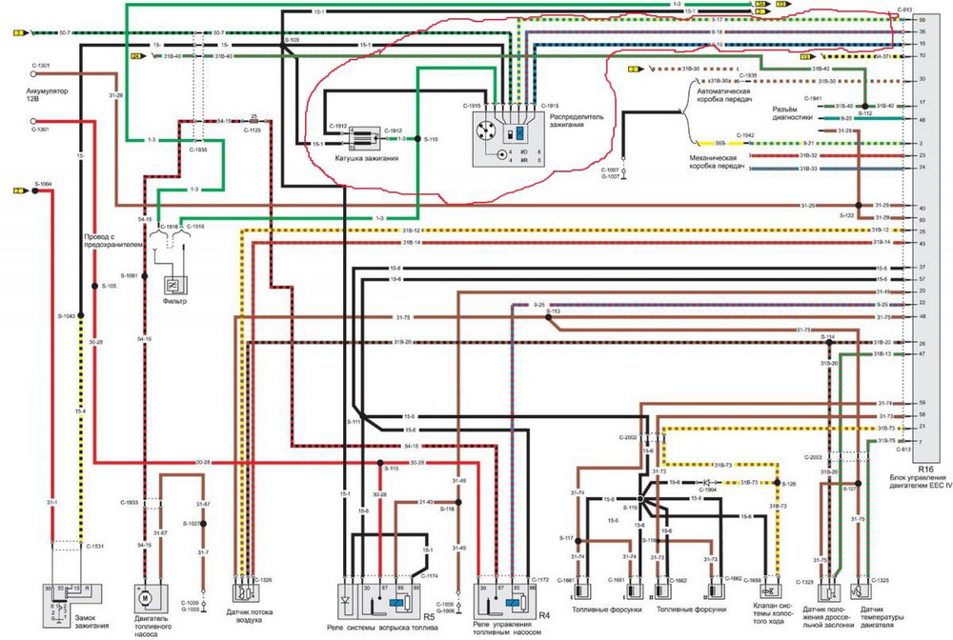The image size is (953, 640).
Task: Select the S-114 splice label
Action: (x=828, y=337)
